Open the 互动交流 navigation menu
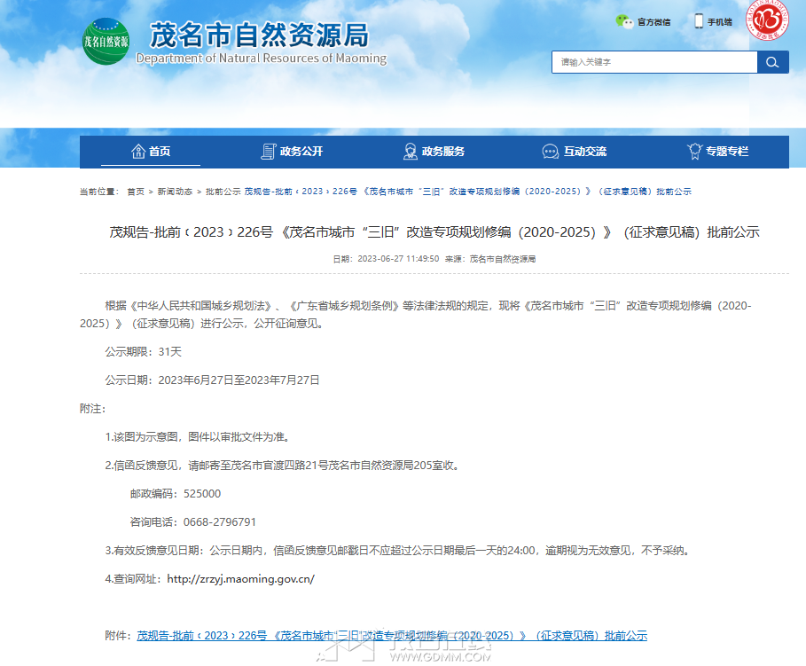This screenshot has width=806, height=666. pos(575,152)
